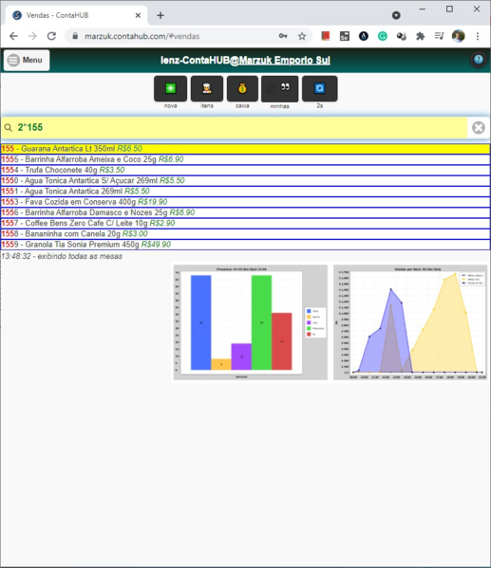The image size is (491, 568).
Task: Open the saved password key icon
Action: pyautogui.click(x=283, y=36)
